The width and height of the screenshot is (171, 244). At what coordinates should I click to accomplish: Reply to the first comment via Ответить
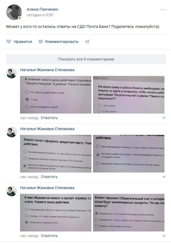coord(49,118)
